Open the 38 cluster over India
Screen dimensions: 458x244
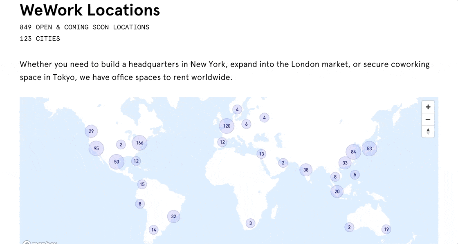306,170
